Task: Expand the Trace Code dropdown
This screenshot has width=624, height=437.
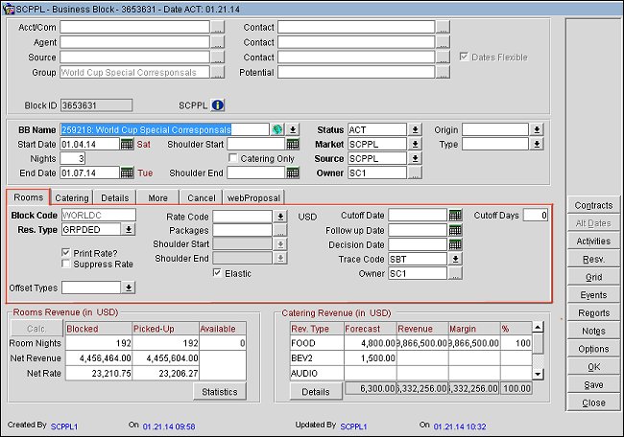Action: (454, 259)
